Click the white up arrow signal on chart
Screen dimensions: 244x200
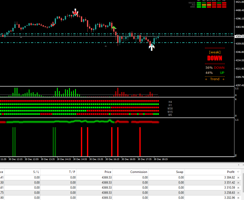click(151, 47)
